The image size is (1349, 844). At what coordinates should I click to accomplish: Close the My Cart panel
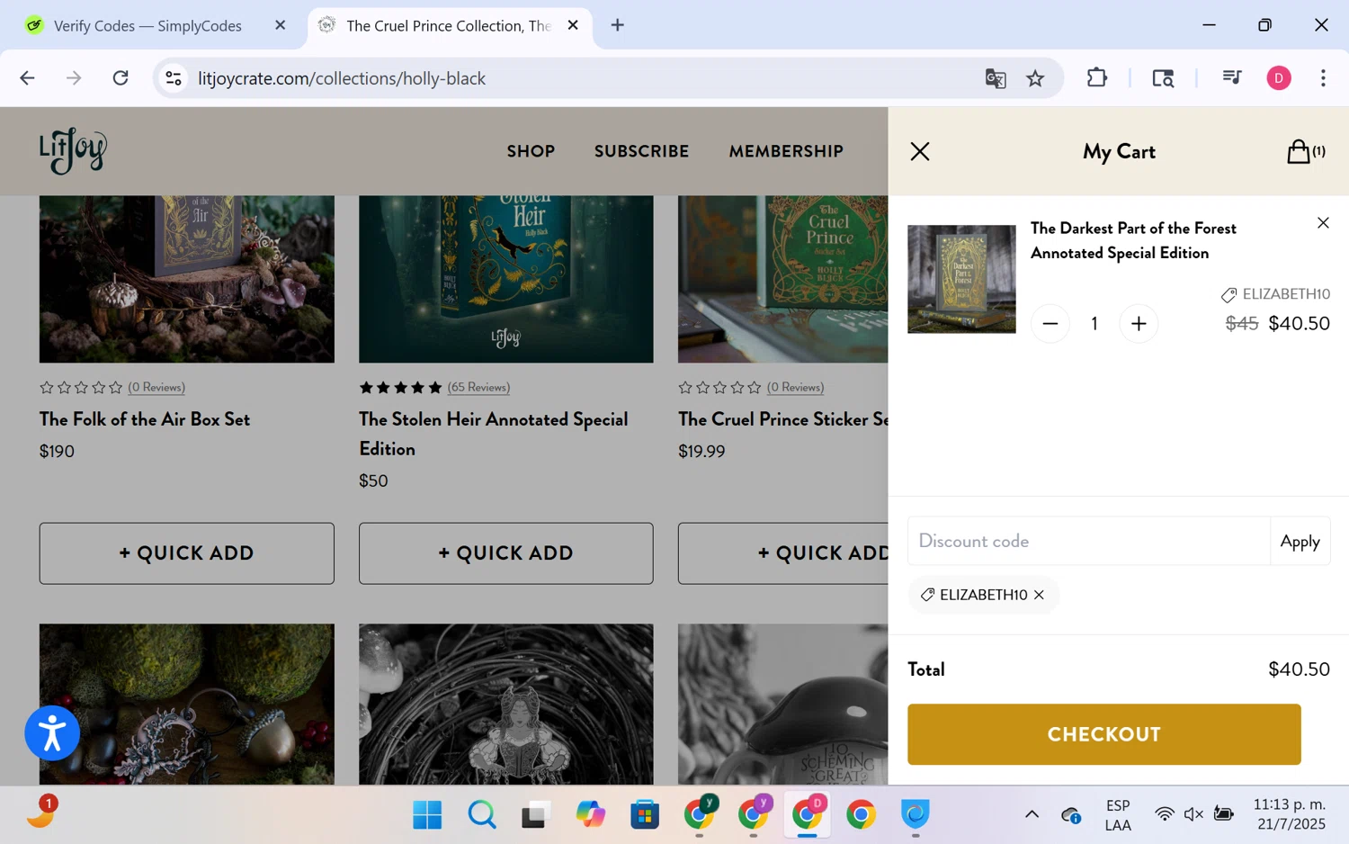[x=919, y=151]
